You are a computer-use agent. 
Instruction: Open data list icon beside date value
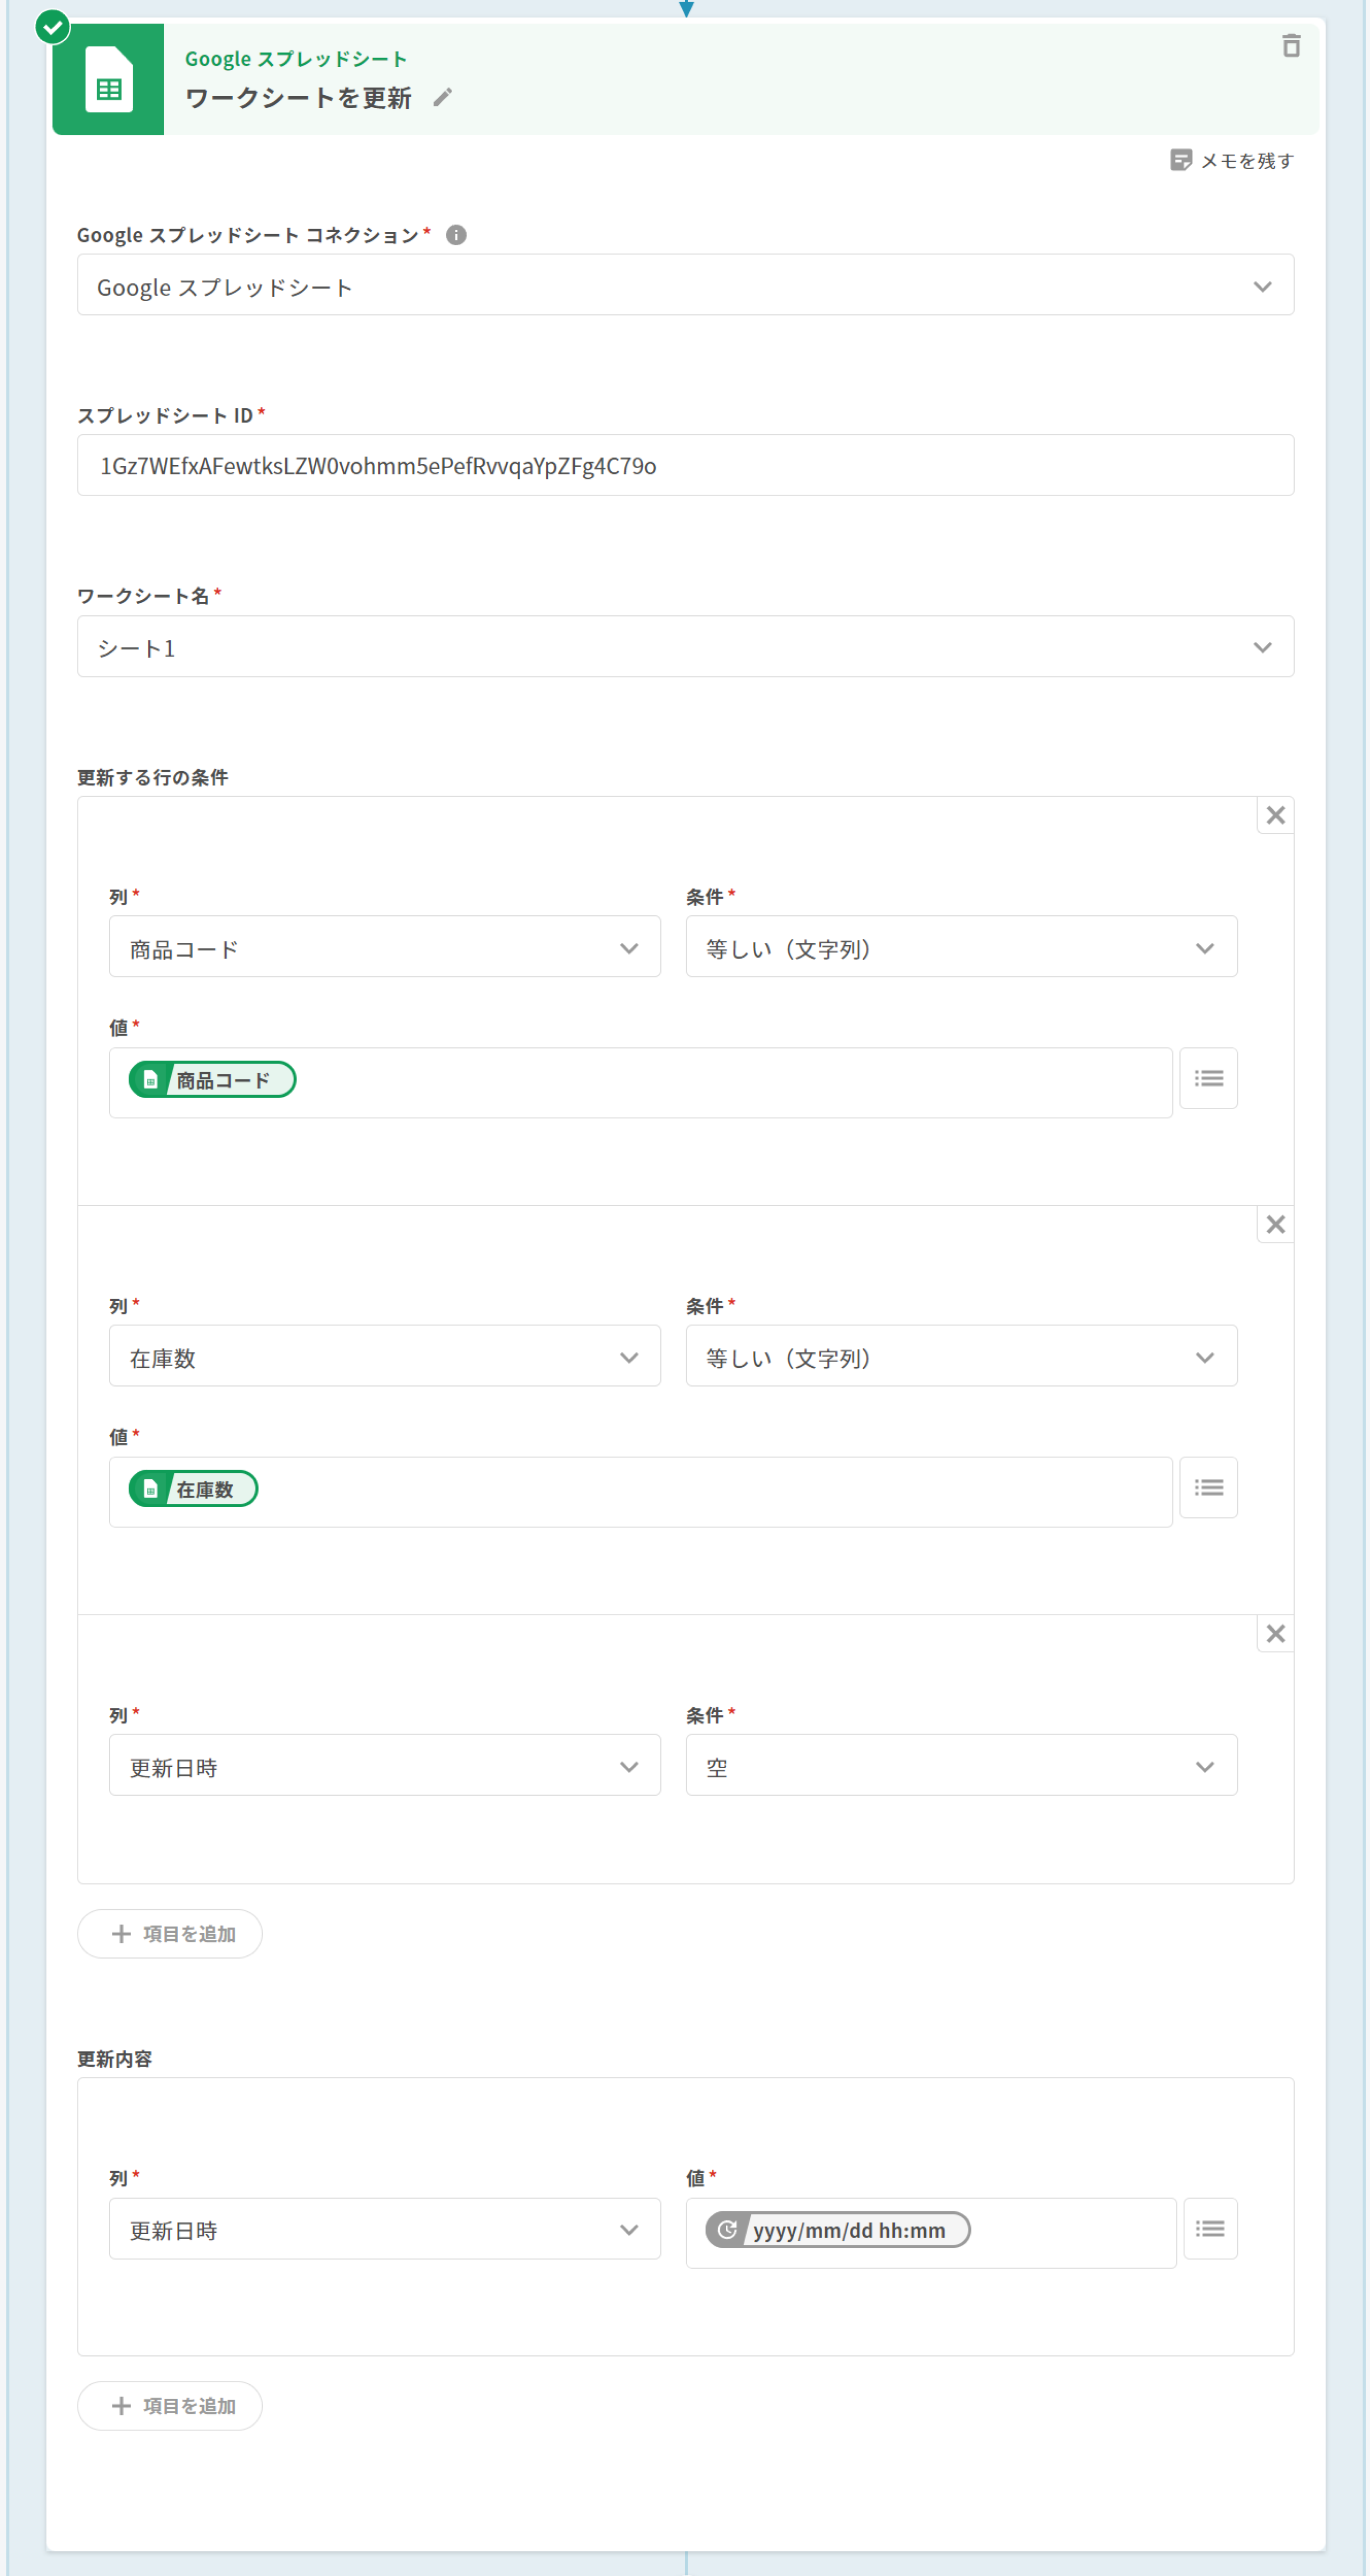click(x=1209, y=2228)
